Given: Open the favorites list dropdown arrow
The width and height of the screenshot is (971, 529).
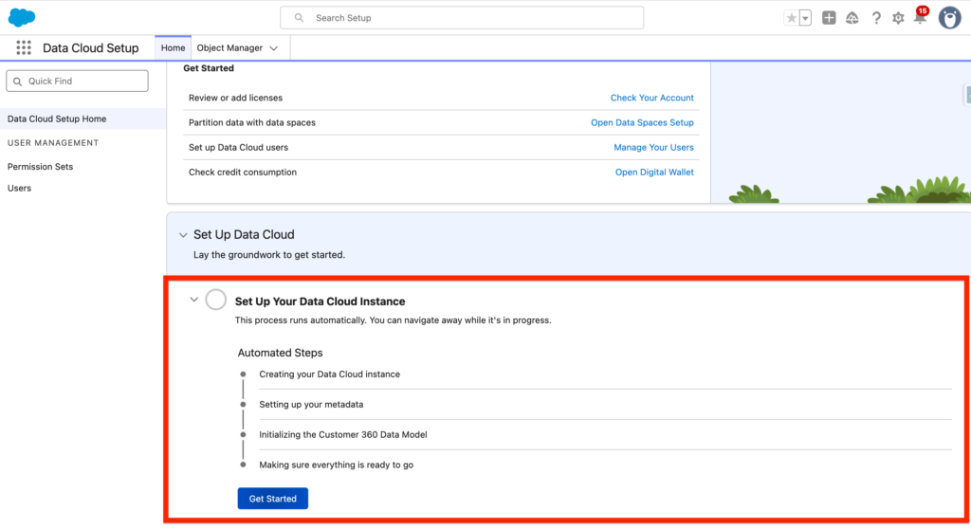Looking at the screenshot, I should [805, 18].
